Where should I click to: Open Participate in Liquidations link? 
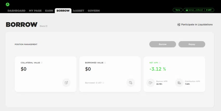(195, 24)
